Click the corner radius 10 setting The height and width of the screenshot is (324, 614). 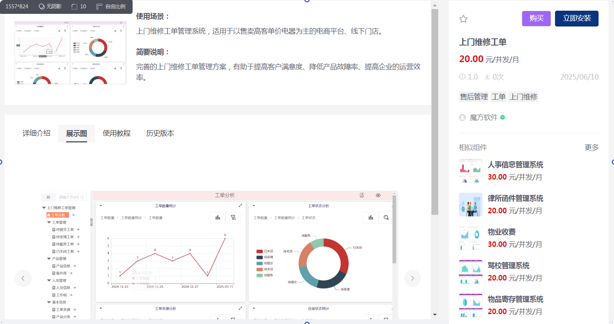pos(79,6)
